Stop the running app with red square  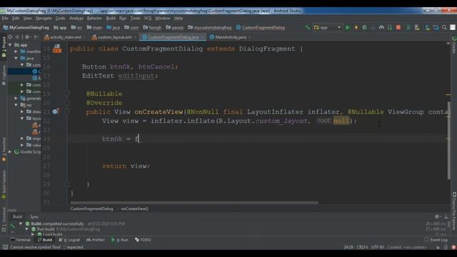398,27
